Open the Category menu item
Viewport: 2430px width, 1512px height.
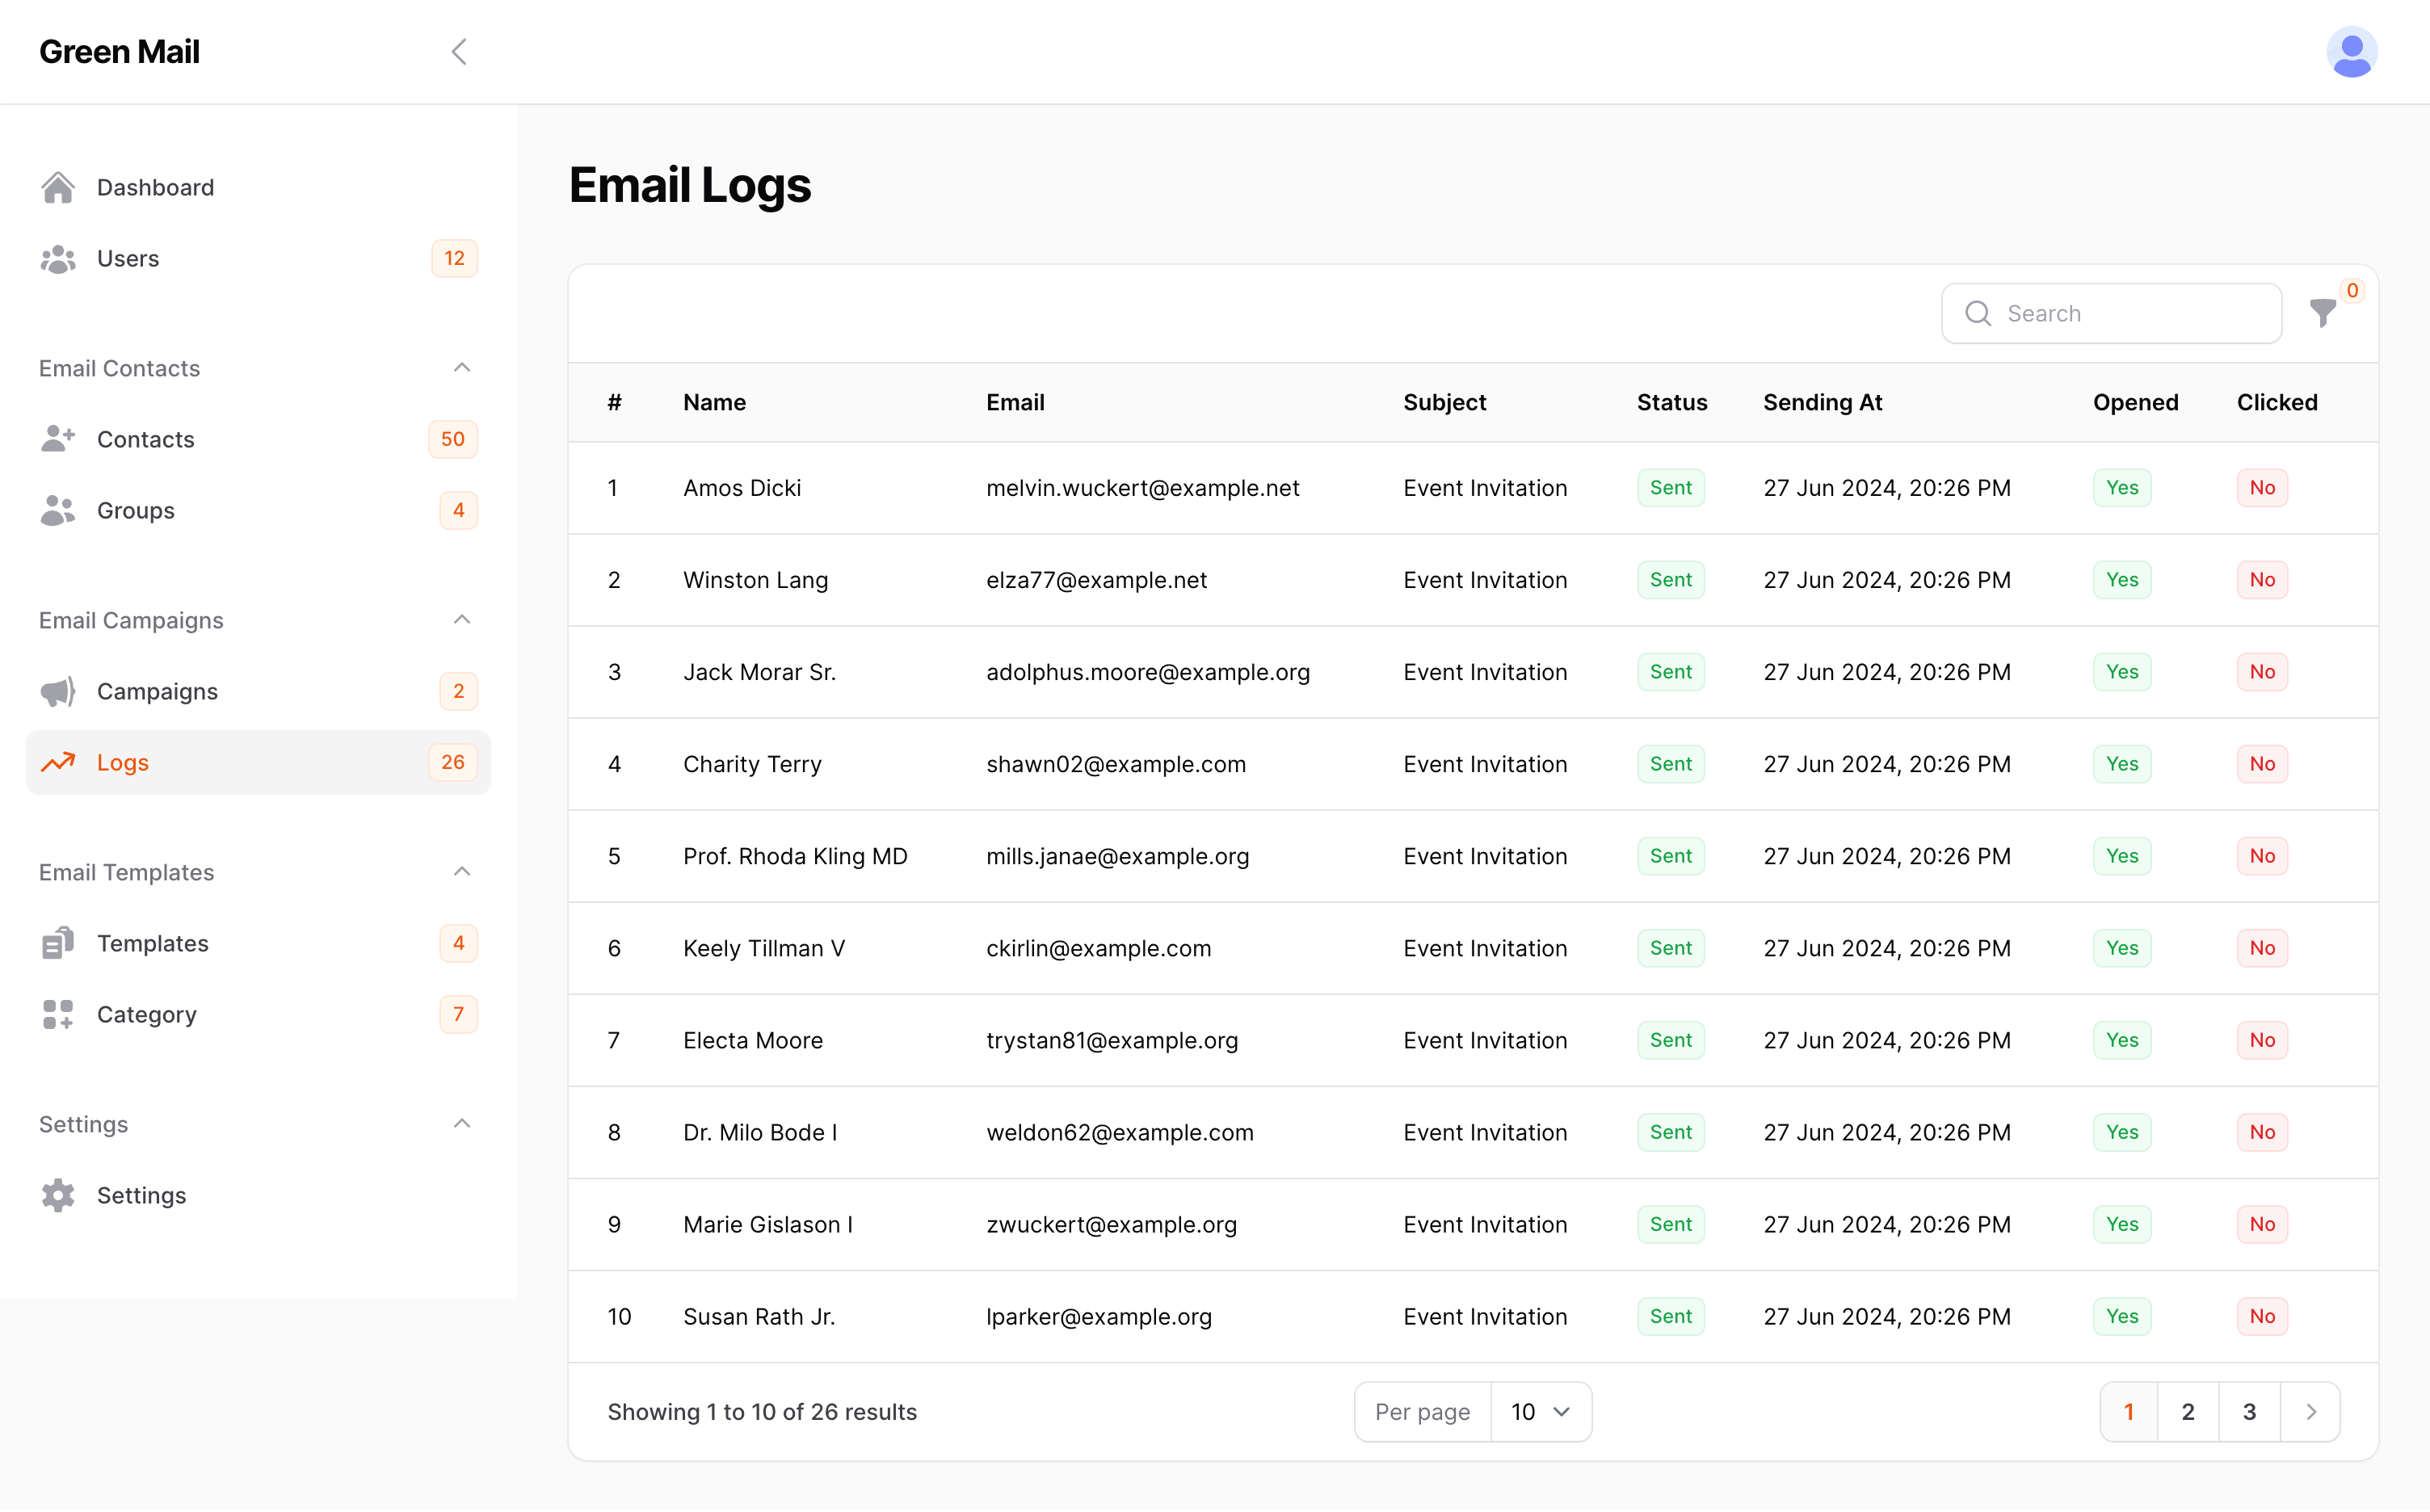tap(146, 1014)
